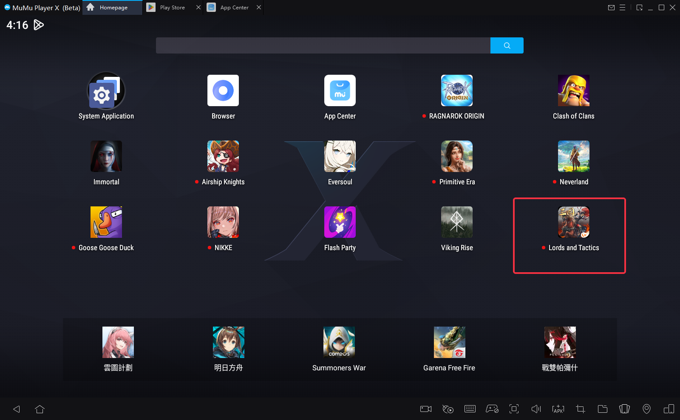Take a screenshot with the crop icon
Viewport: 680px width, 420px height.
581,409
